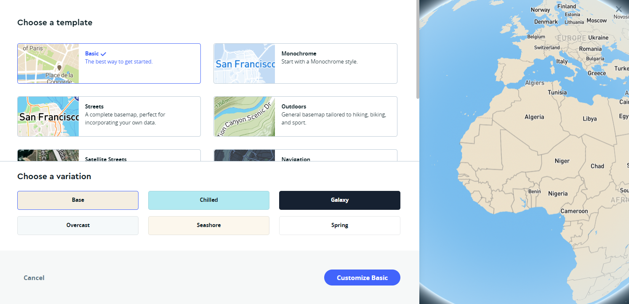Screen dimensions: 629x304
Task: Click the Cancel button
Action: 34,278
